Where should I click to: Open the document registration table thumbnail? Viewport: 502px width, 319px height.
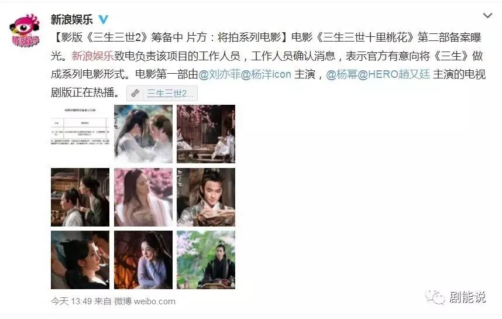point(80,134)
